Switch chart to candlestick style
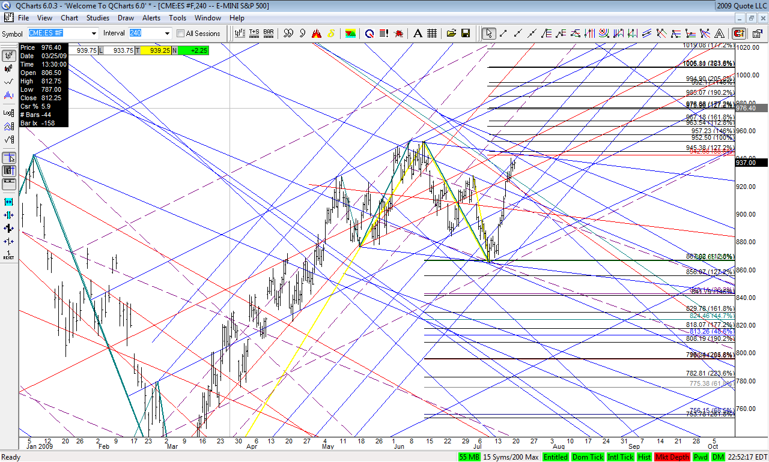Screen dimensions: 769x462 point(9,68)
